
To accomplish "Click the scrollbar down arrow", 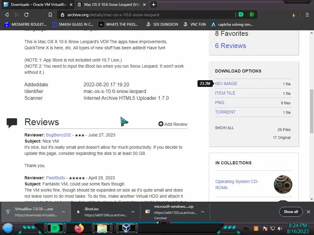I will tap(312, 199).
